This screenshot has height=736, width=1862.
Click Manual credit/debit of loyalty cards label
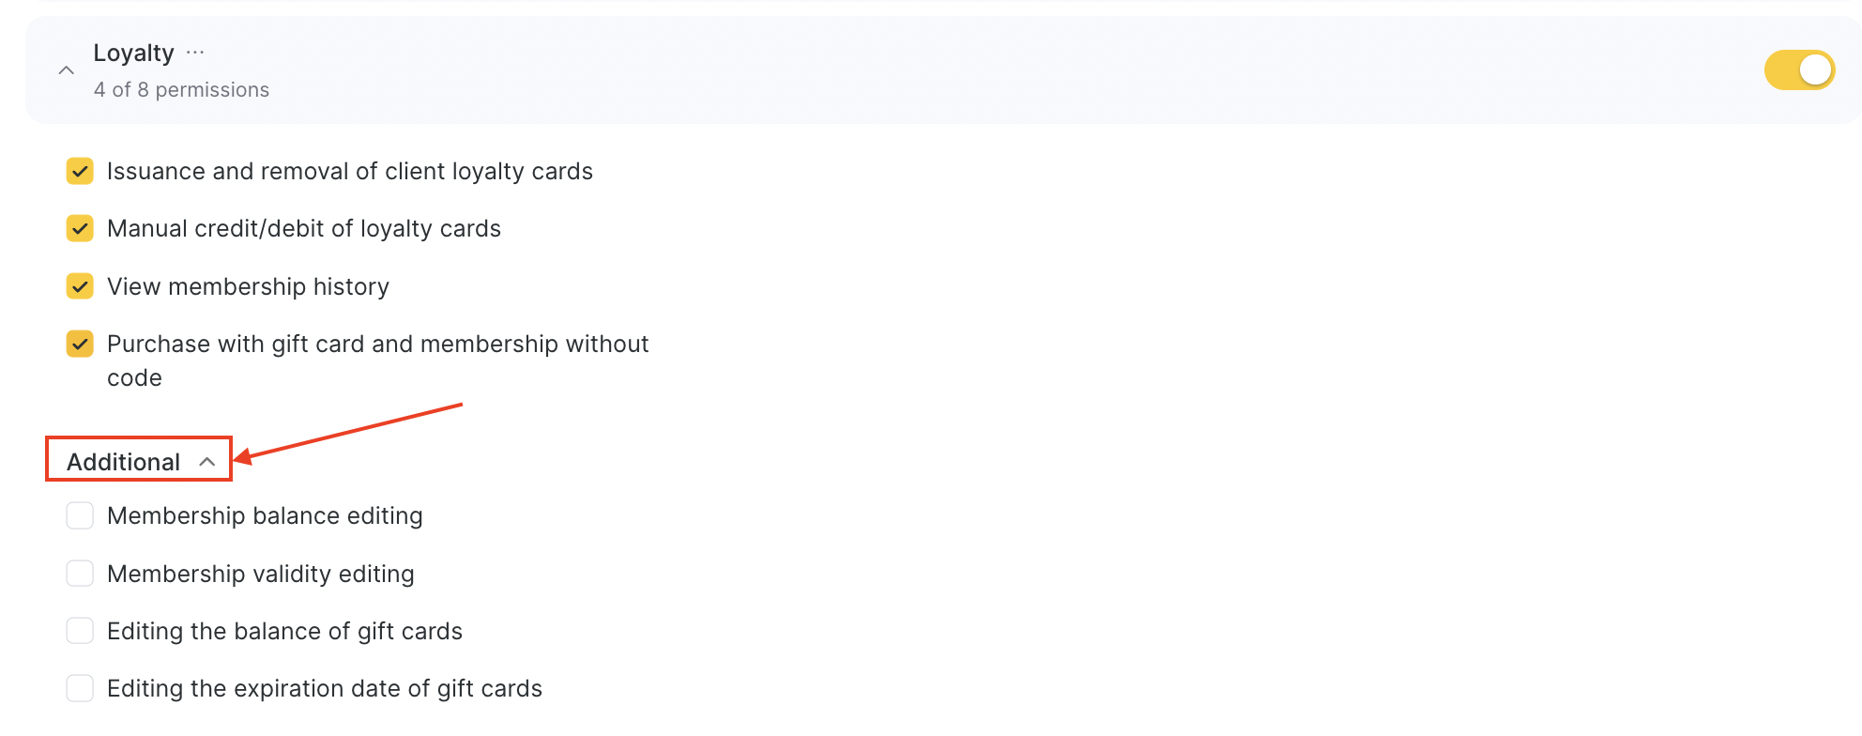[x=304, y=229]
